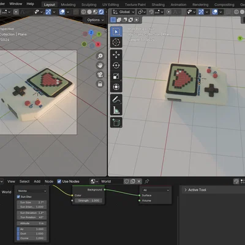
Task: Open the Global orientation dropdown
Action: click(x=124, y=12)
